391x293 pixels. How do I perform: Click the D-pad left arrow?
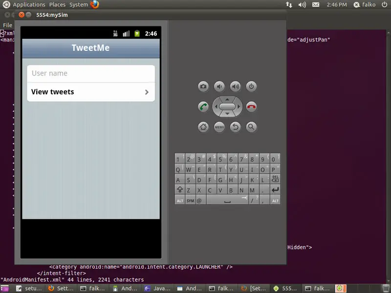click(x=216, y=106)
